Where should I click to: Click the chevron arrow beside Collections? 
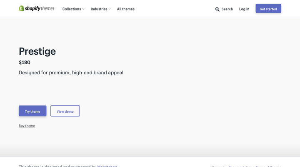coord(83,9)
